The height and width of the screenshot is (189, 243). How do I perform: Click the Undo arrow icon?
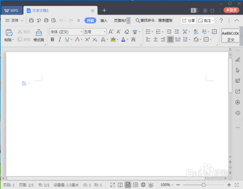click(x=61, y=20)
